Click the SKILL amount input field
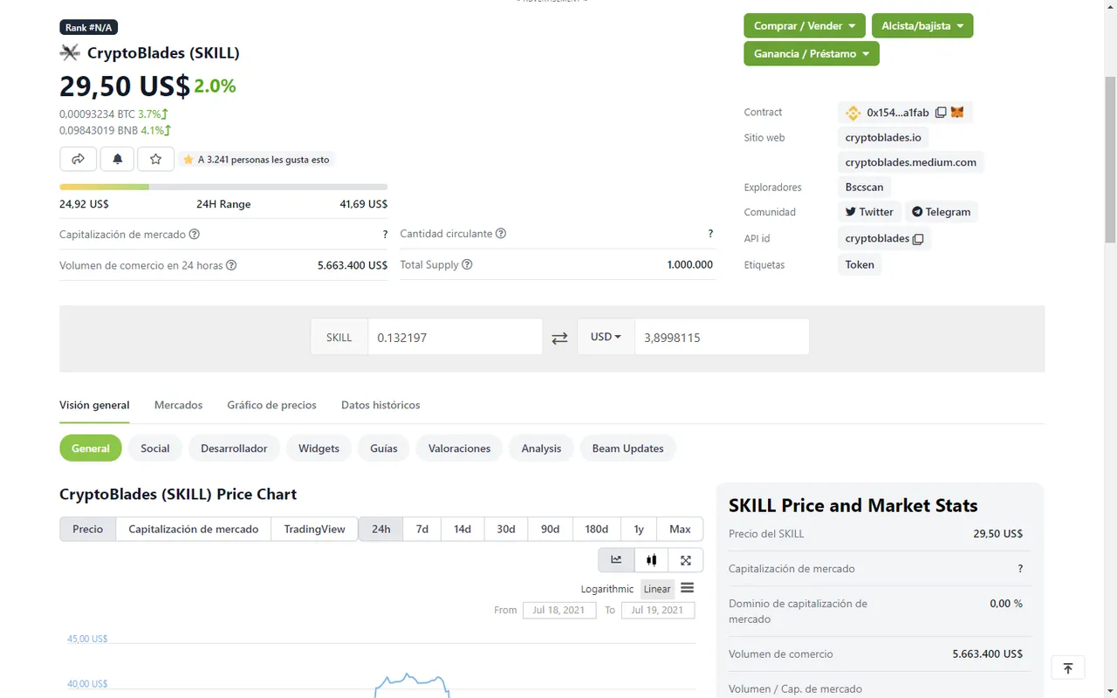 click(455, 337)
